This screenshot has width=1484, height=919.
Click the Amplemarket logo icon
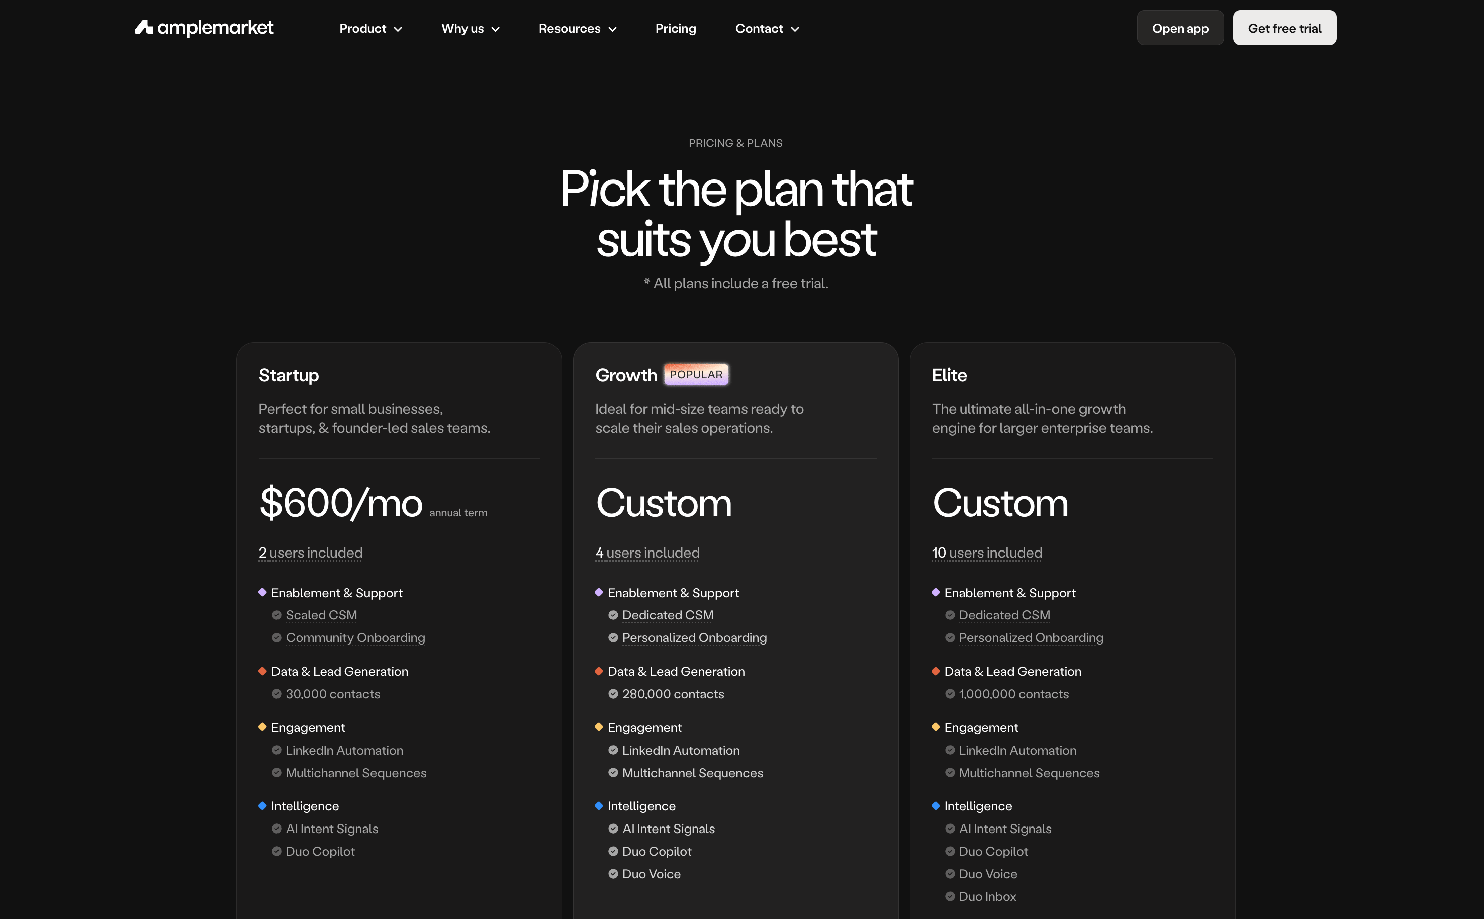[x=144, y=27]
